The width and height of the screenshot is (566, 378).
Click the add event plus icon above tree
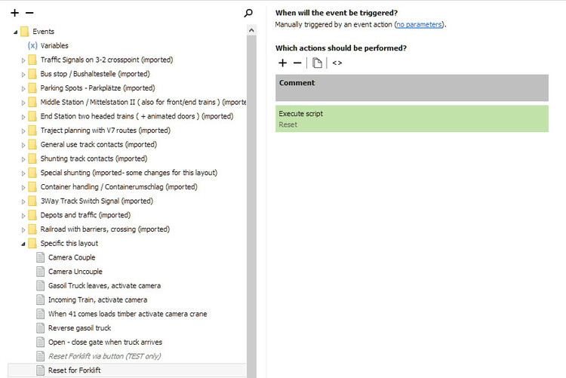14,13
